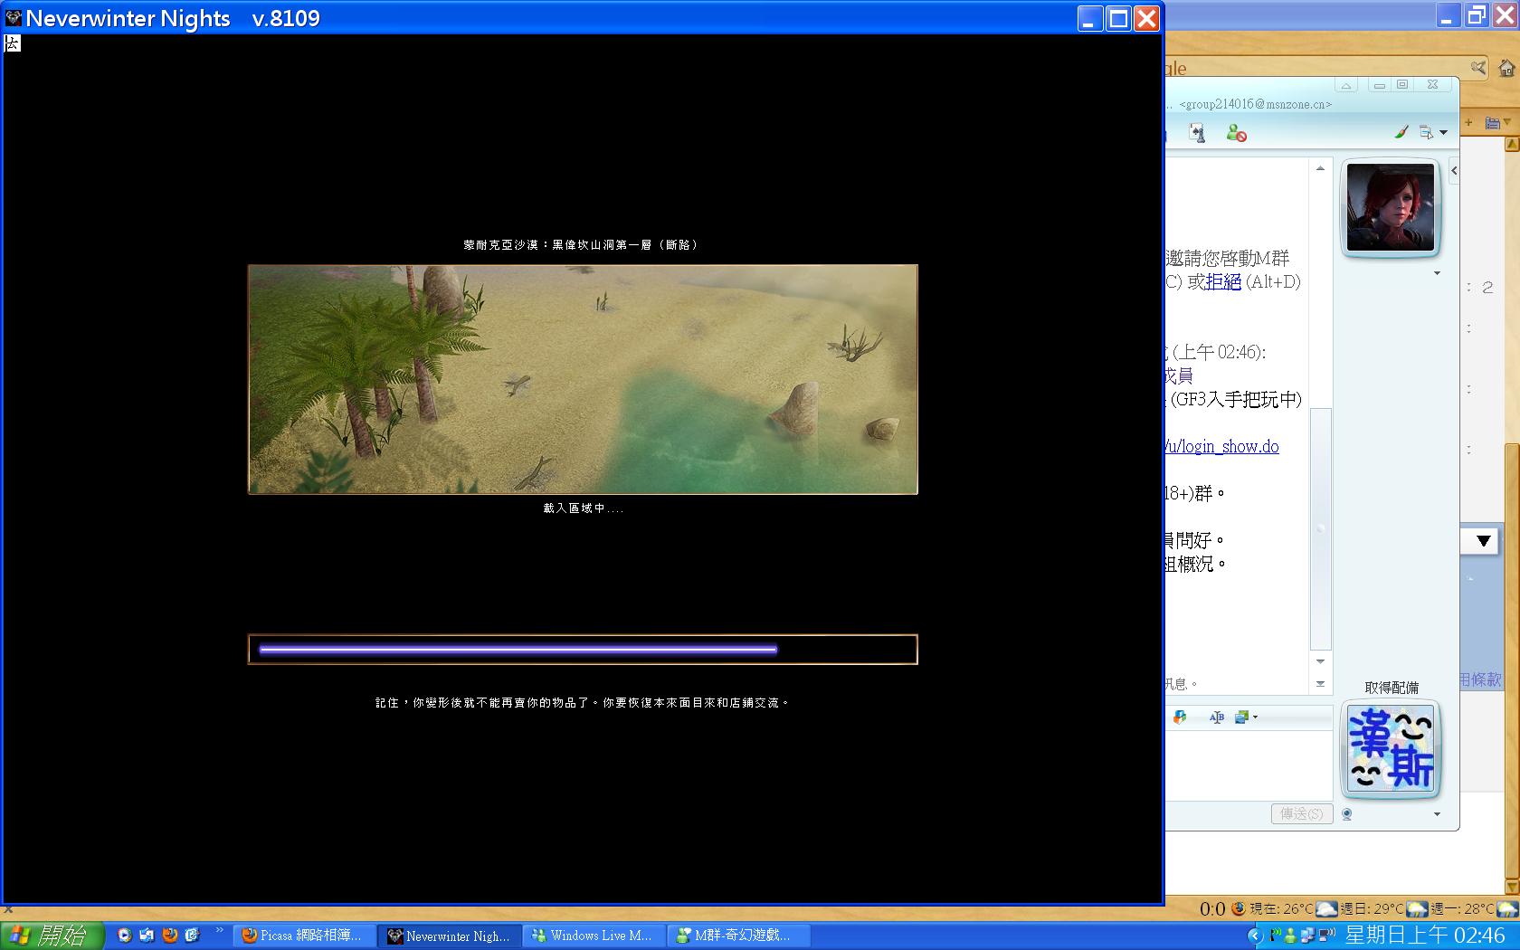Launch Firefox from the quick launch bar
This screenshot has width=1520, height=950.
tap(169, 936)
